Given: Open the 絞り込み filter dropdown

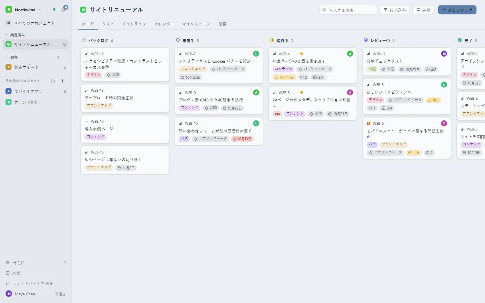Looking at the screenshot, I should click(394, 10).
